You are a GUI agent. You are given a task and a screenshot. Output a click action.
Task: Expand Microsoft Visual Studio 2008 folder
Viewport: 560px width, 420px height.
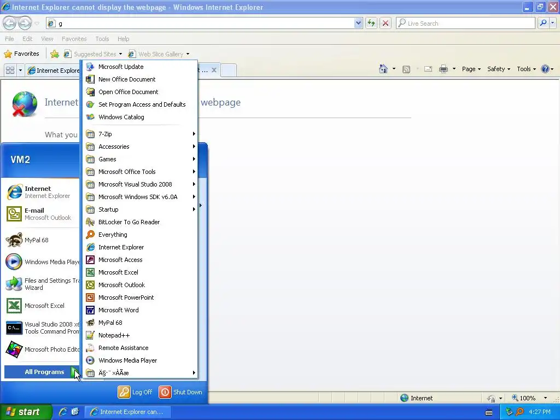coord(140,184)
